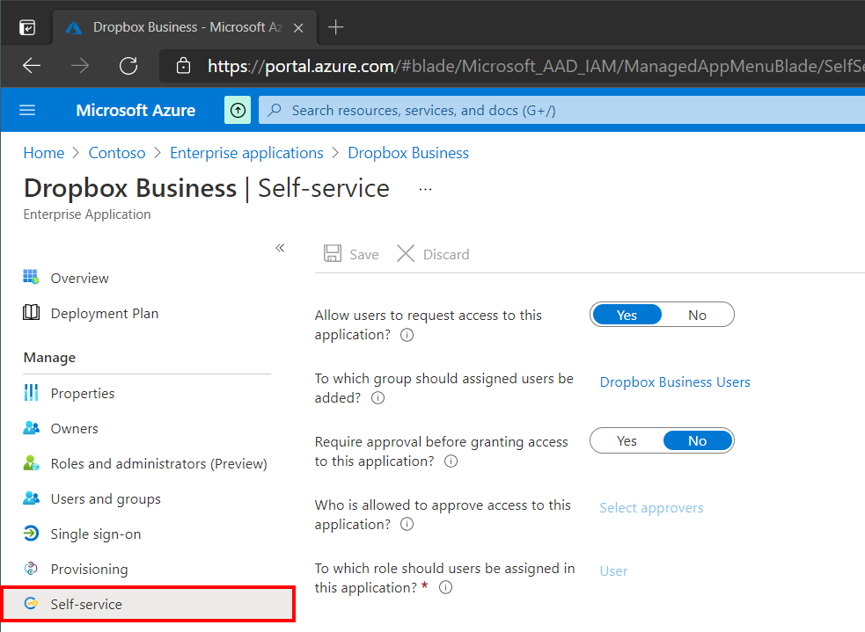Click the Discard X icon
This screenshot has height=632, width=865.
pyautogui.click(x=406, y=253)
